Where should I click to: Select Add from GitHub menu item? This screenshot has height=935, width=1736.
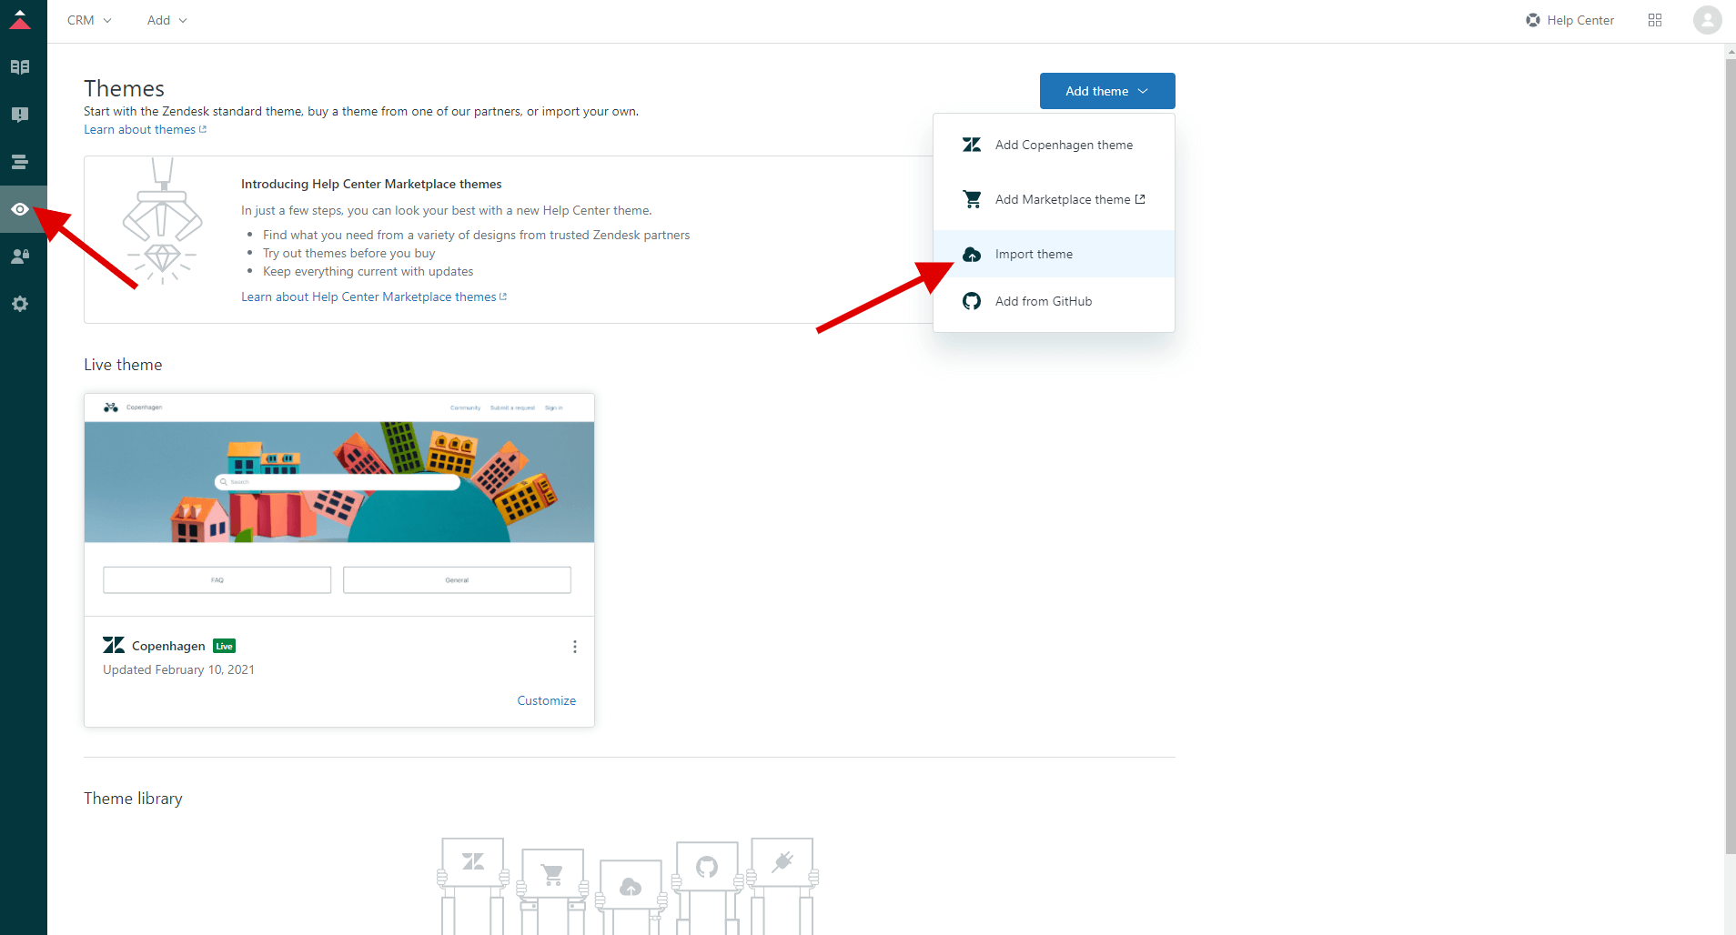click(x=1054, y=301)
